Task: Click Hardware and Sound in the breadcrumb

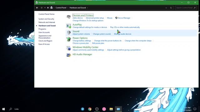Action: tap(77, 8)
